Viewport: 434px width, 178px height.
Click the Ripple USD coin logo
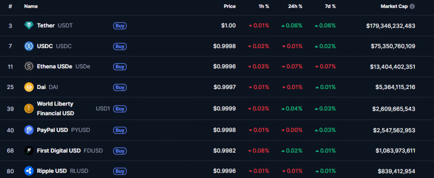[x=29, y=171]
